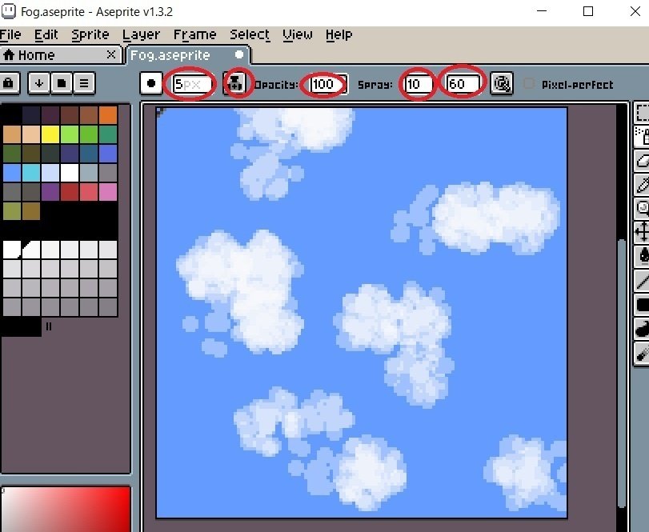Click the editor vertical scrollbar thumb
This screenshot has width=649, height=532.
(622, 373)
